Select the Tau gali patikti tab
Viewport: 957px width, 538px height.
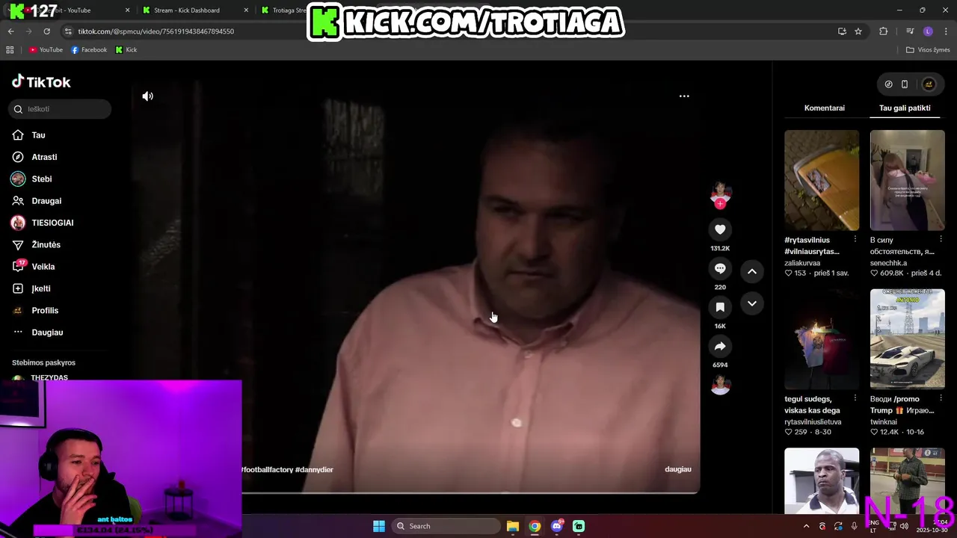(905, 108)
